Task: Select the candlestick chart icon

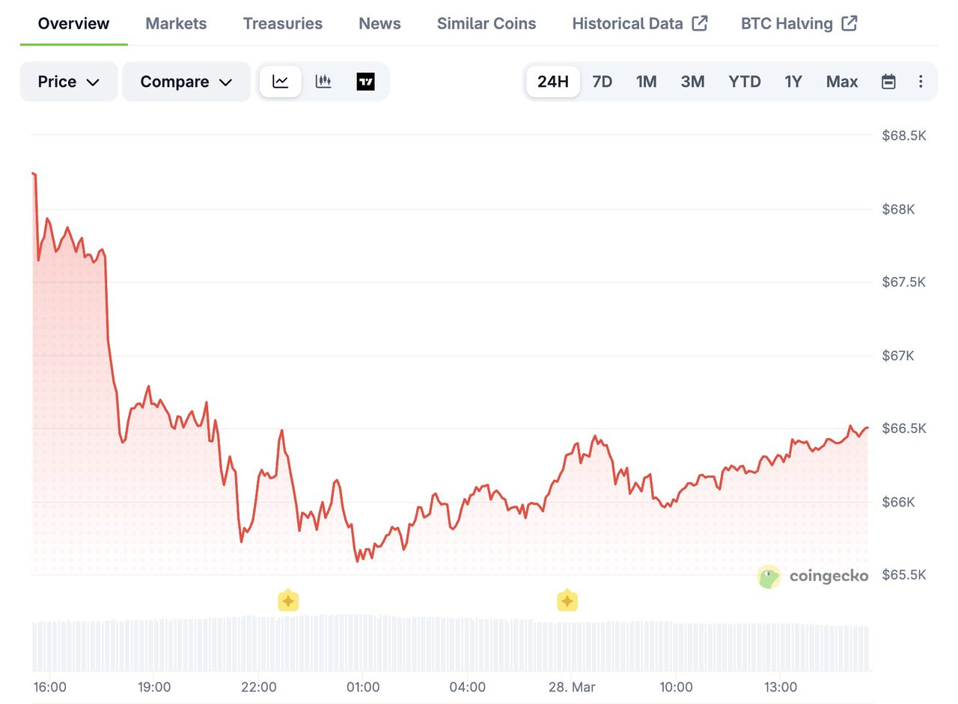Action: 323,82
